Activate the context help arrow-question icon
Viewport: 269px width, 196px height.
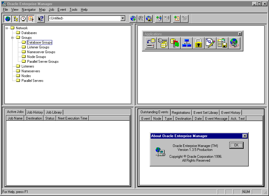click(x=41, y=19)
